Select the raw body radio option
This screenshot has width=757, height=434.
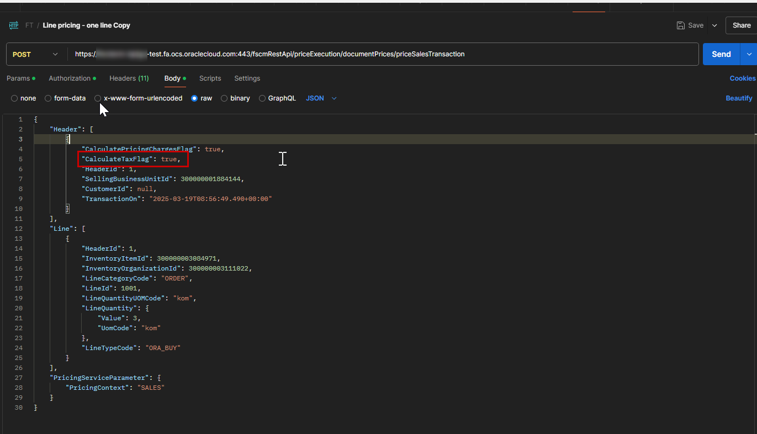194,98
